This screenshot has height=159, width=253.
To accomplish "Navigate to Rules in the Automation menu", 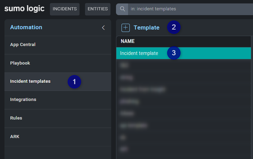I will point(16,118).
